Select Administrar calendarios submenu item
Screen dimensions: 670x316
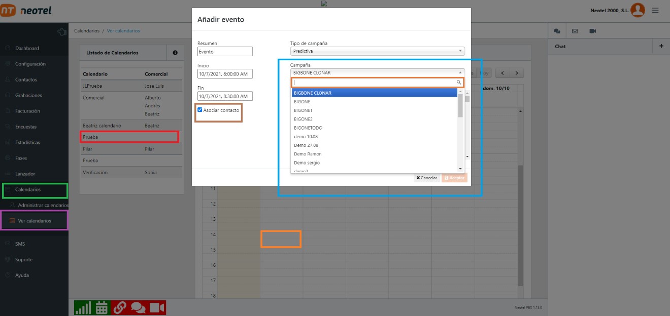[43, 205]
